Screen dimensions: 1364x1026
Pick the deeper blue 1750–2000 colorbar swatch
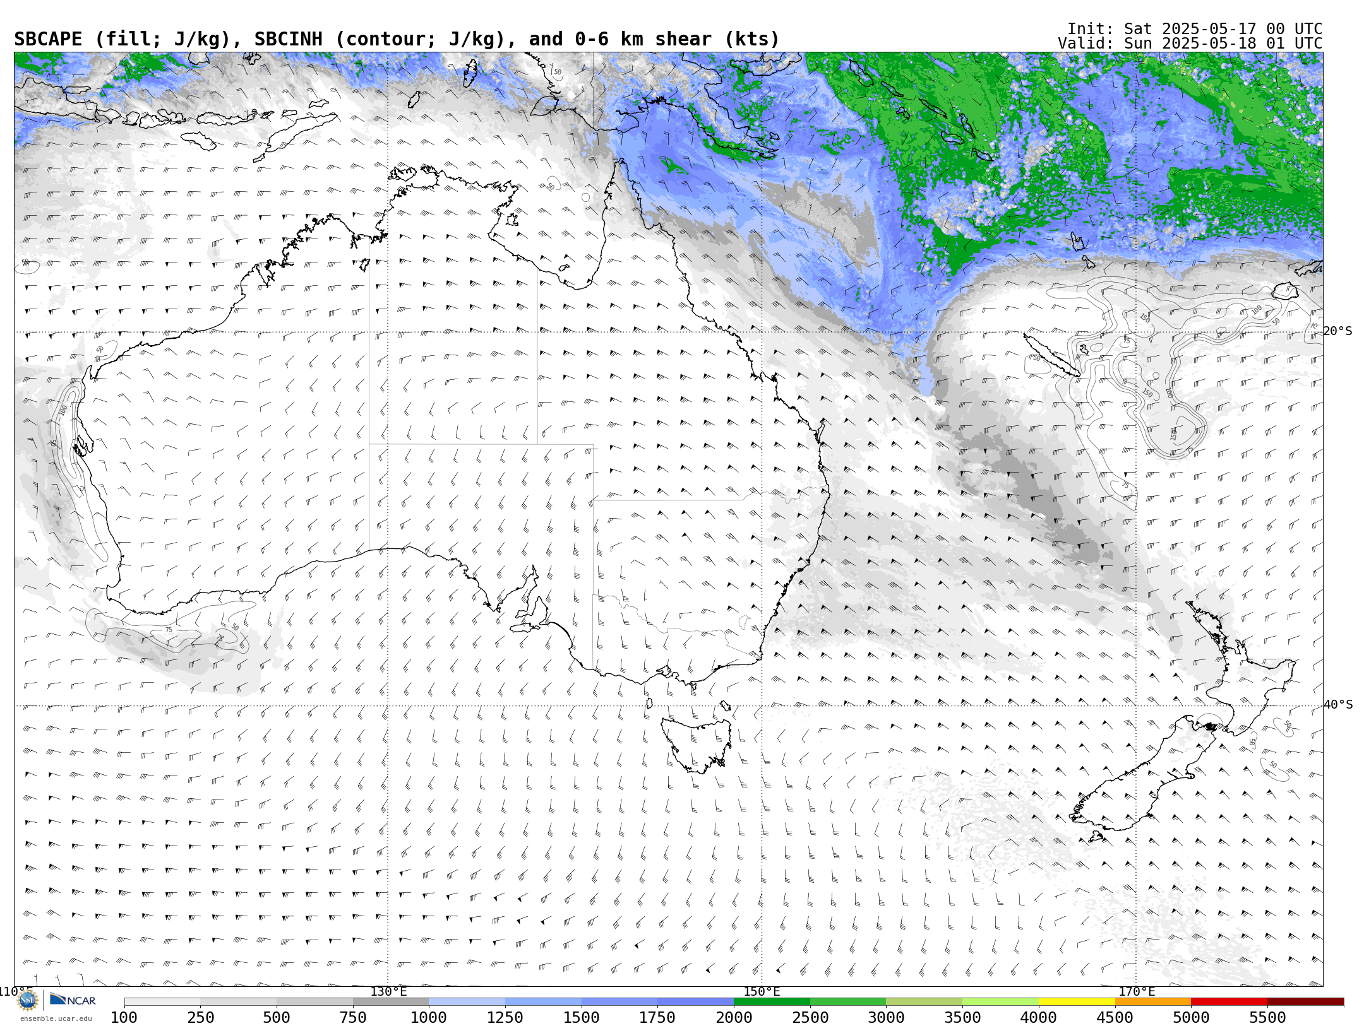click(x=695, y=1002)
